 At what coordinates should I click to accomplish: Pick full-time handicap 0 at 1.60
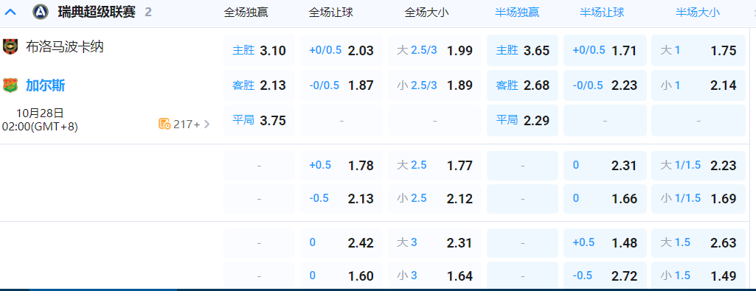point(341,276)
